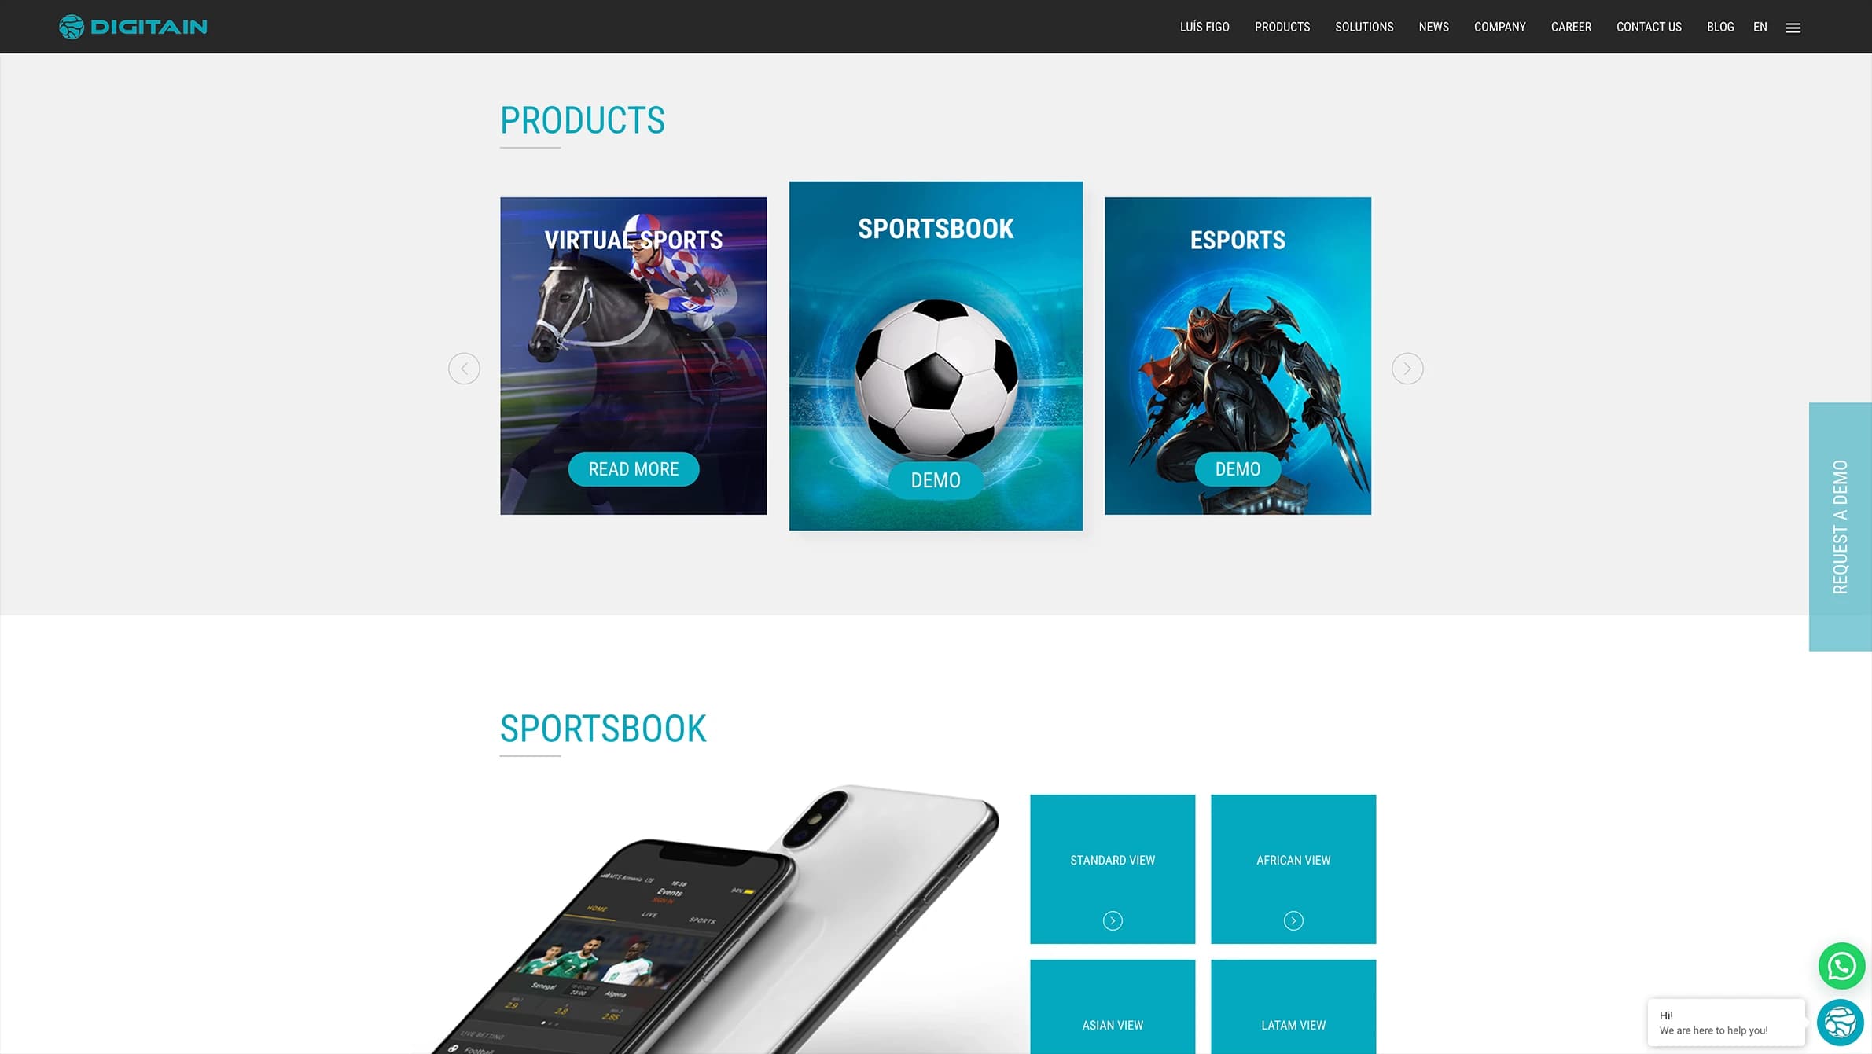Click the live support chat icon

[x=1840, y=1020]
